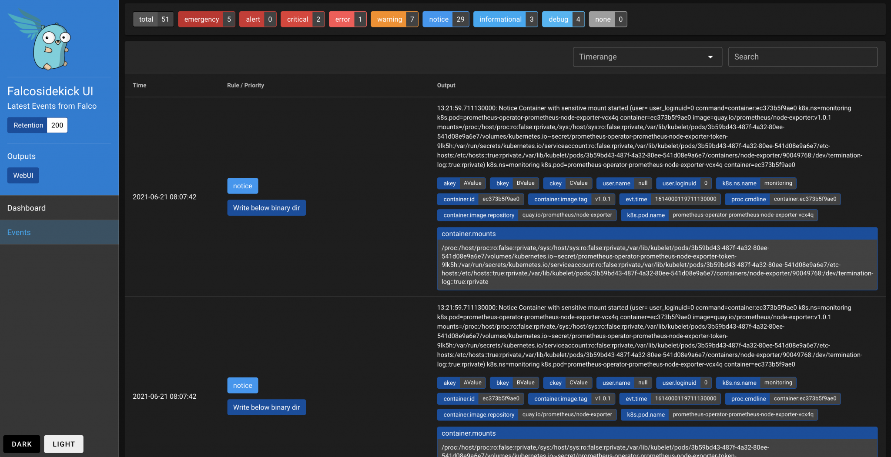Toggle LIGHT theme mode
Screen dimensions: 891x457
[x=64, y=444]
